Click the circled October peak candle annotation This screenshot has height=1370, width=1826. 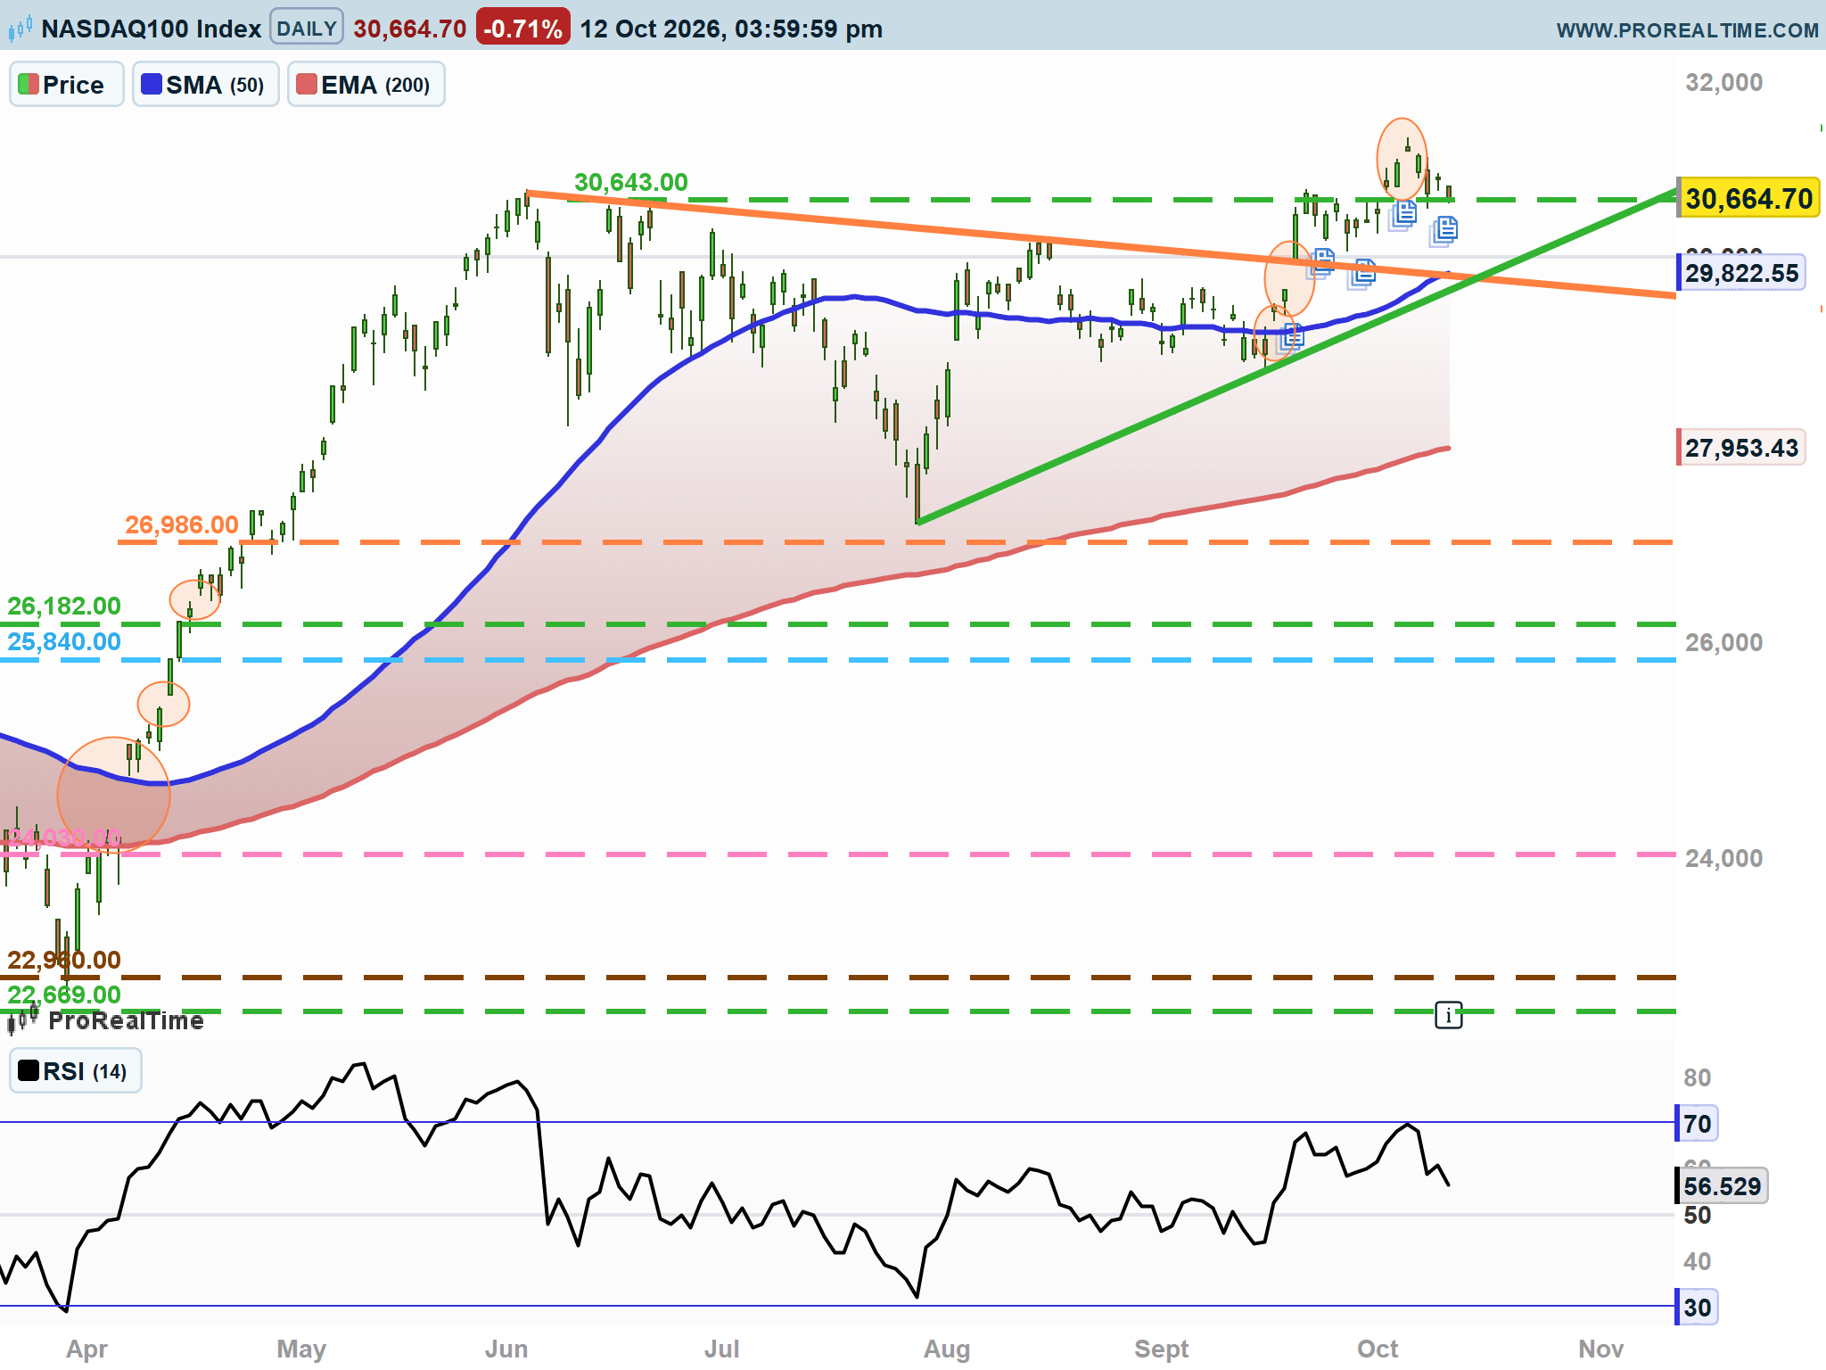tap(1402, 159)
